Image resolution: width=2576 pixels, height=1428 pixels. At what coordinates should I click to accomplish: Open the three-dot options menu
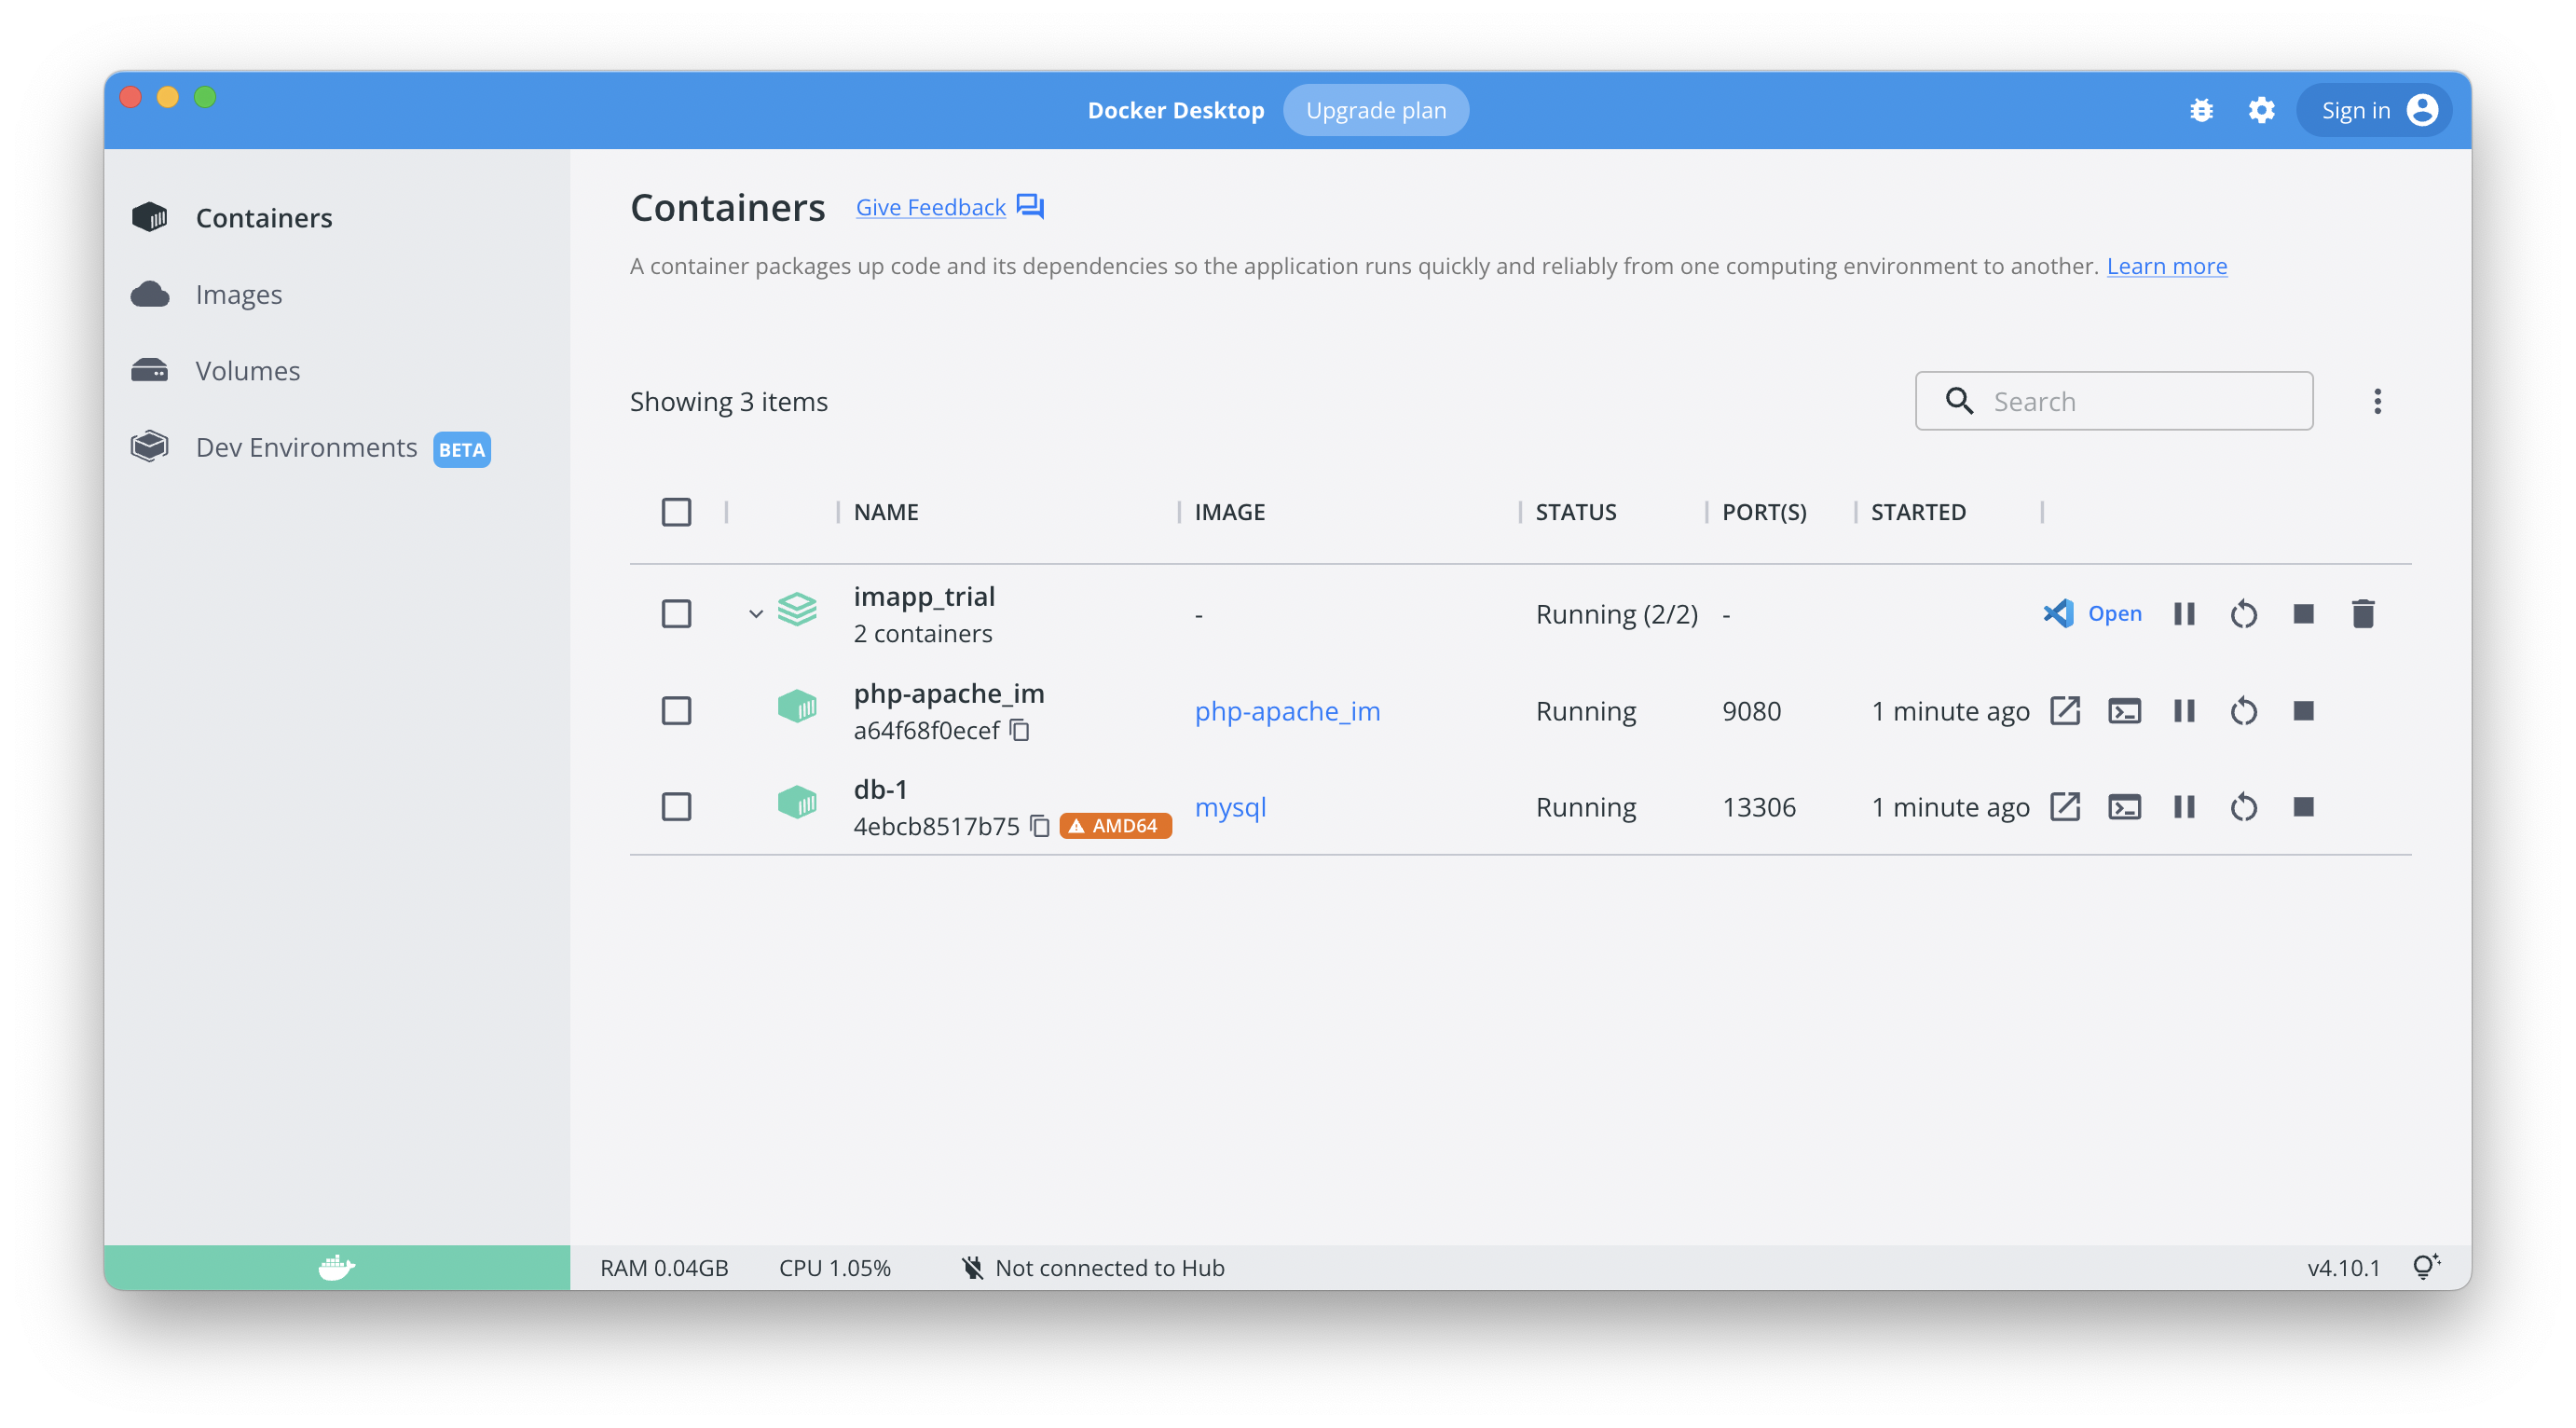tap(2377, 401)
